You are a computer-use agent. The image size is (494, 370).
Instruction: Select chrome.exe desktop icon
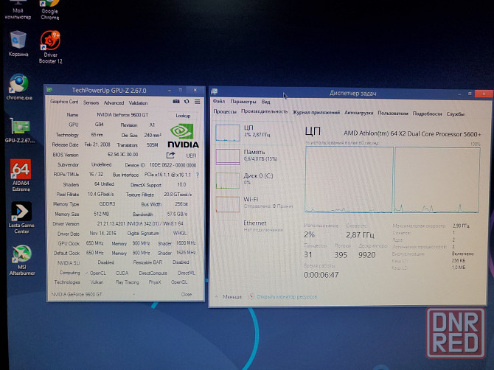click(x=19, y=87)
